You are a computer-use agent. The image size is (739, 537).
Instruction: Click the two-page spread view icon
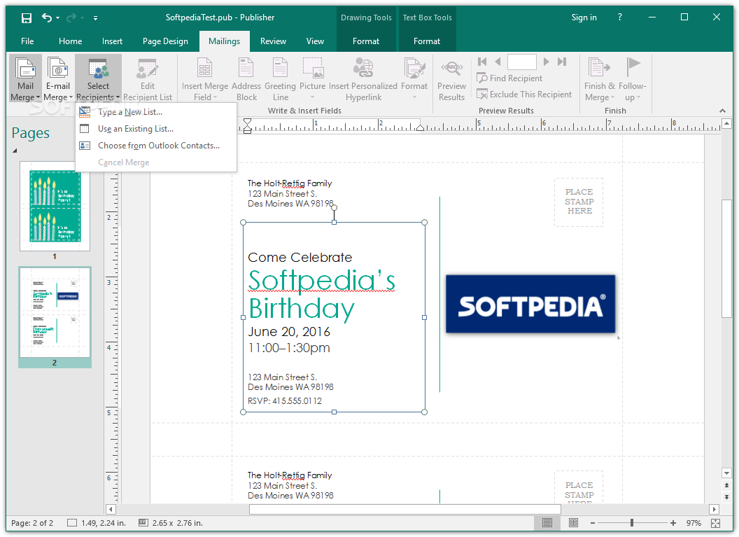click(x=573, y=523)
